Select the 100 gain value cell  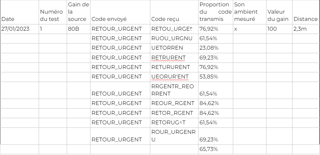[x=279, y=29]
